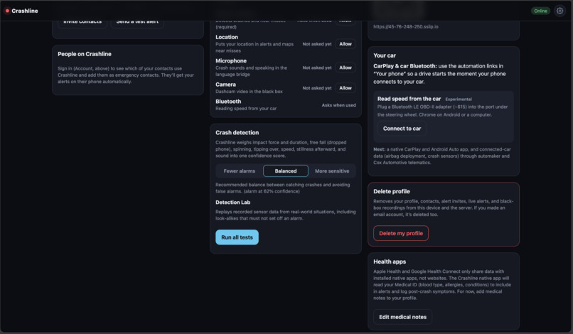This screenshot has width=573, height=334.
Task: Click the red Crashline logo dot
Action: (7, 11)
